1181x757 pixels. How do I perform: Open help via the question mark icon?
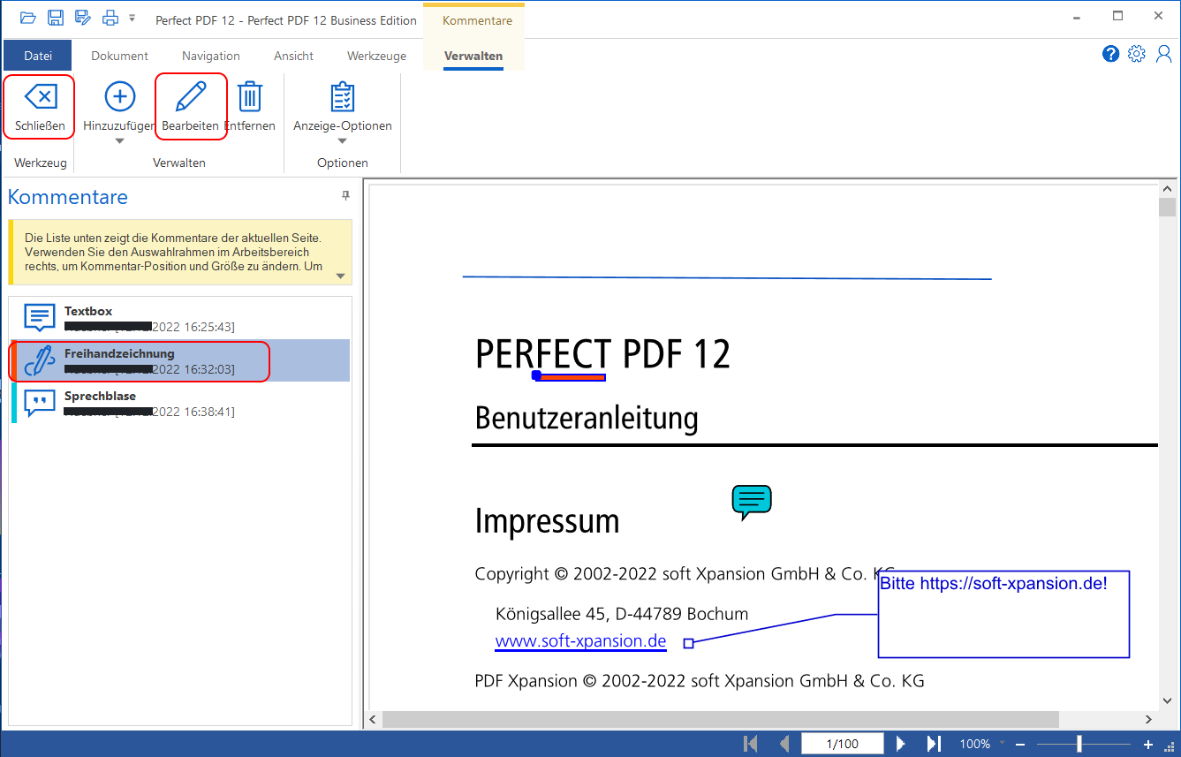pyautogui.click(x=1110, y=55)
